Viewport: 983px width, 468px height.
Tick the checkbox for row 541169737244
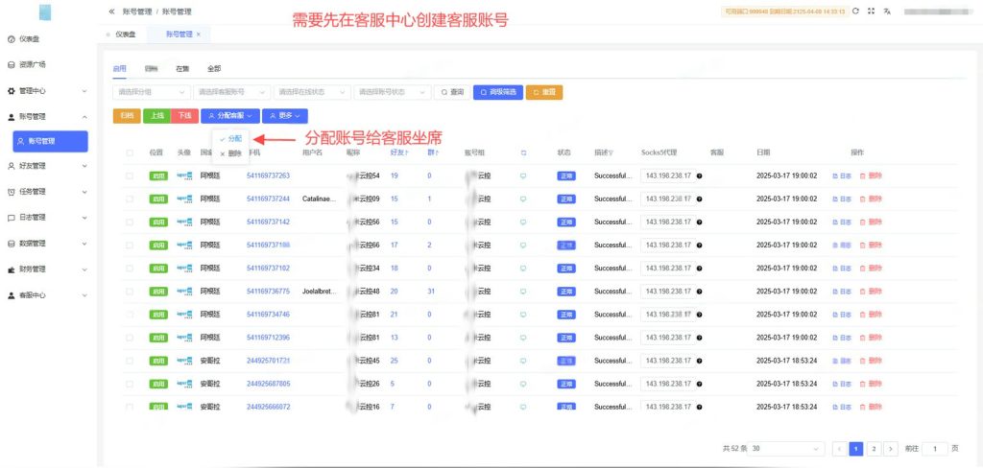[x=130, y=199]
